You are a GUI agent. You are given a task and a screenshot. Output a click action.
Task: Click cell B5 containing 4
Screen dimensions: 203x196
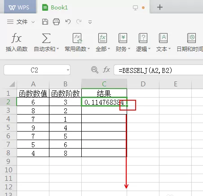66,128
